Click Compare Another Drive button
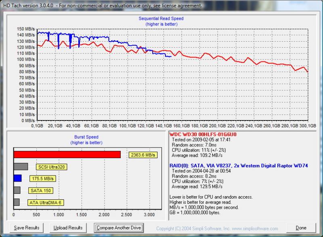 pyautogui.click(x=119, y=228)
